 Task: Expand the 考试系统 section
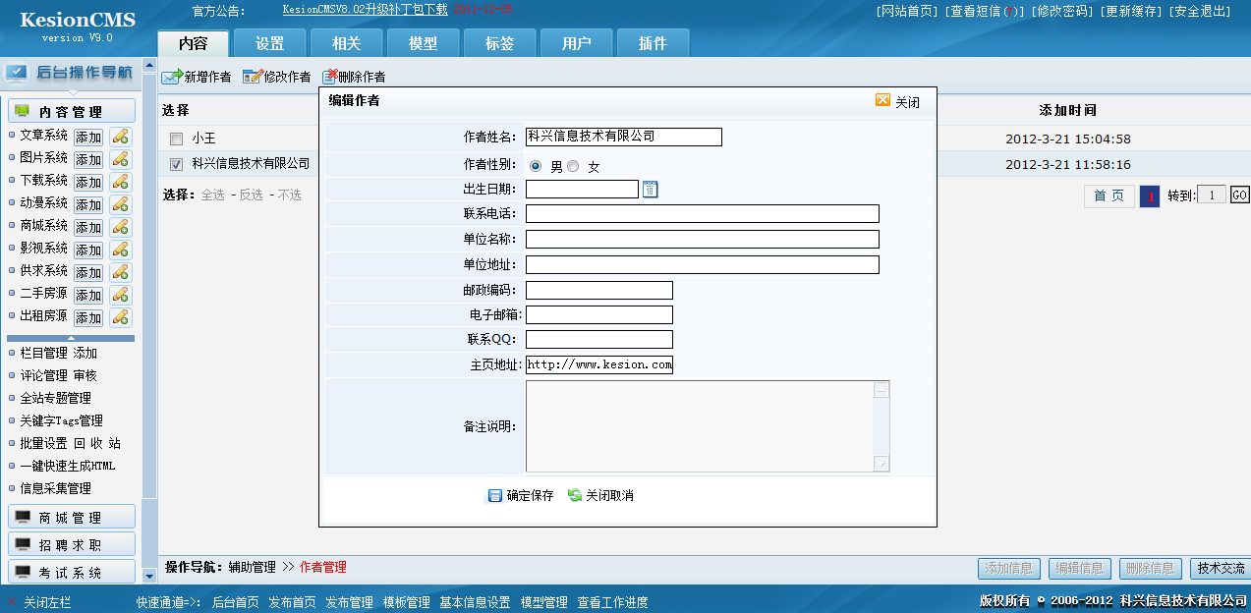(71, 573)
